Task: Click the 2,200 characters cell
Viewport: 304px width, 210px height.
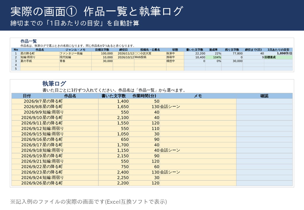Action: coord(114,183)
